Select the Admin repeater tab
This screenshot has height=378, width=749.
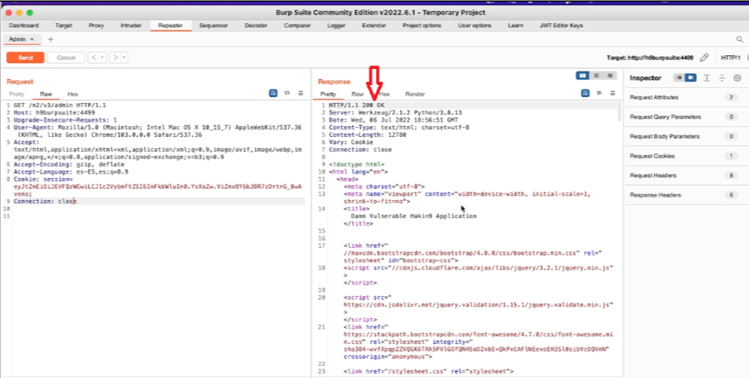[x=17, y=39]
